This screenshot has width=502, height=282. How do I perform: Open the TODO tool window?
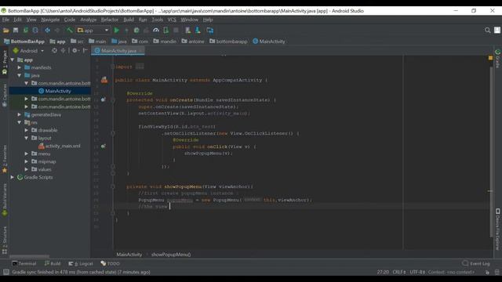point(110,263)
